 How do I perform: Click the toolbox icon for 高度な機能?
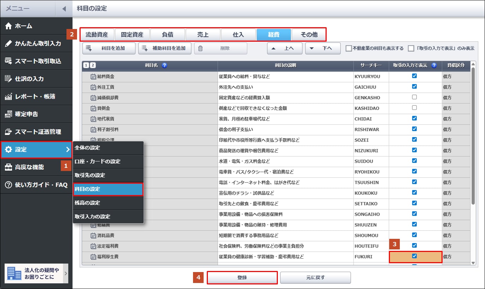(8, 167)
